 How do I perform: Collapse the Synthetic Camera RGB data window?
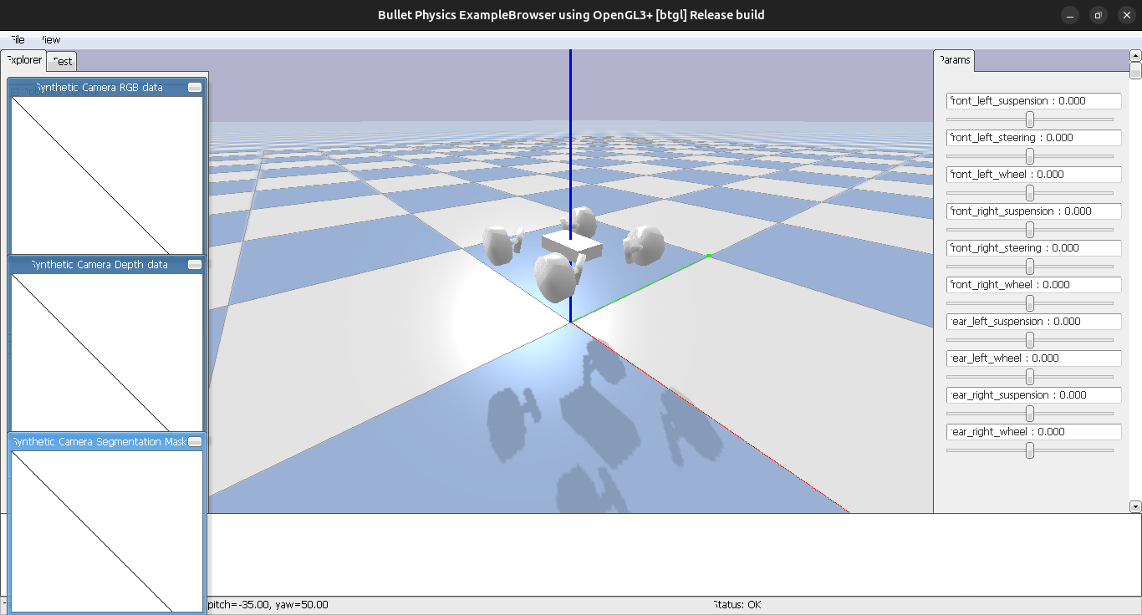[195, 87]
